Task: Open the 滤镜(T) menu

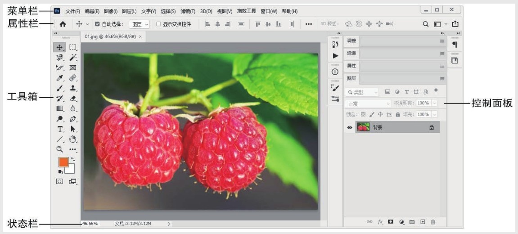Action: 188,11
